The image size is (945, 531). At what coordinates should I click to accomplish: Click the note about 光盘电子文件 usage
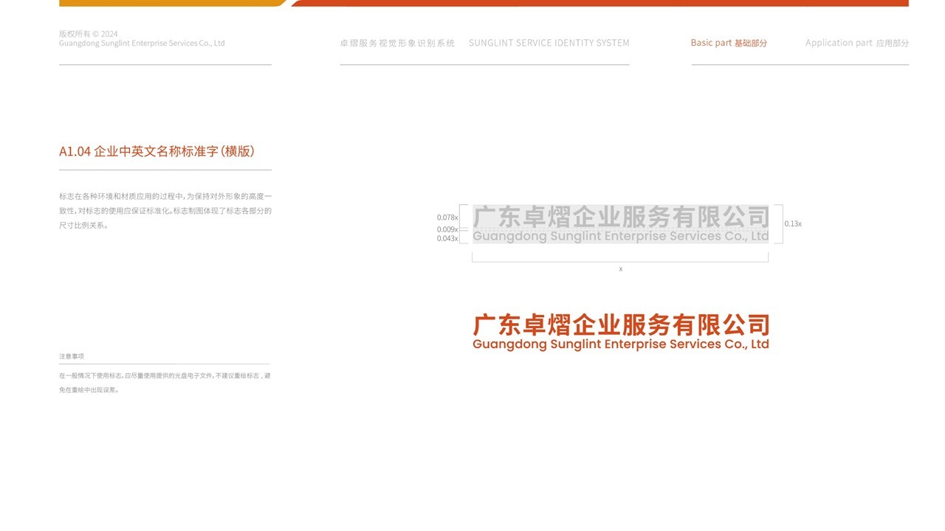pyautogui.click(x=165, y=382)
